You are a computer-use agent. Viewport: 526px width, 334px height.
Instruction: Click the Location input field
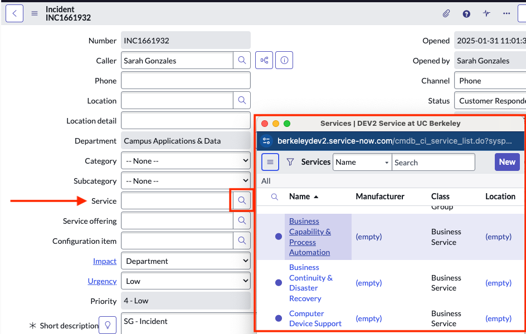(x=177, y=100)
